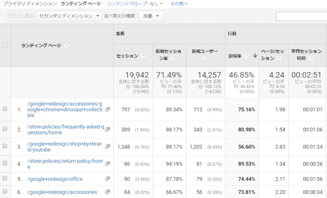327x198 pixels.
Task: Open /google+redesign/office link
Action: [x=55, y=179]
